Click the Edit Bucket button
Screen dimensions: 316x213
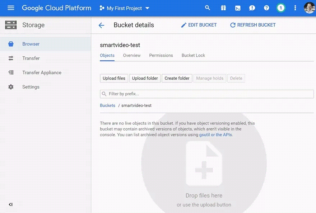point(199,25)
